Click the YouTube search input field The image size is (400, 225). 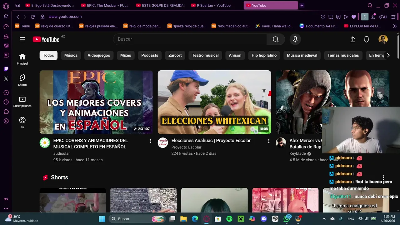coord(190,39)
